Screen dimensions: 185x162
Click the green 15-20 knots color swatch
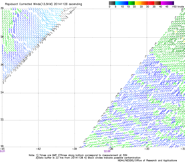coord(131,3)
